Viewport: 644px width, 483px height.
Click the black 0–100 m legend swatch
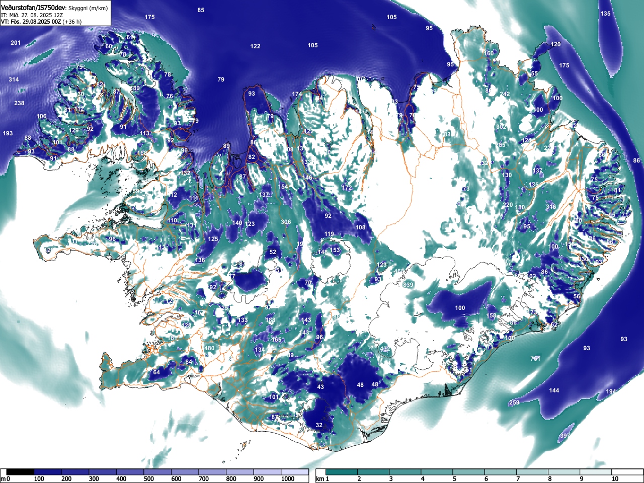(21, 472)
